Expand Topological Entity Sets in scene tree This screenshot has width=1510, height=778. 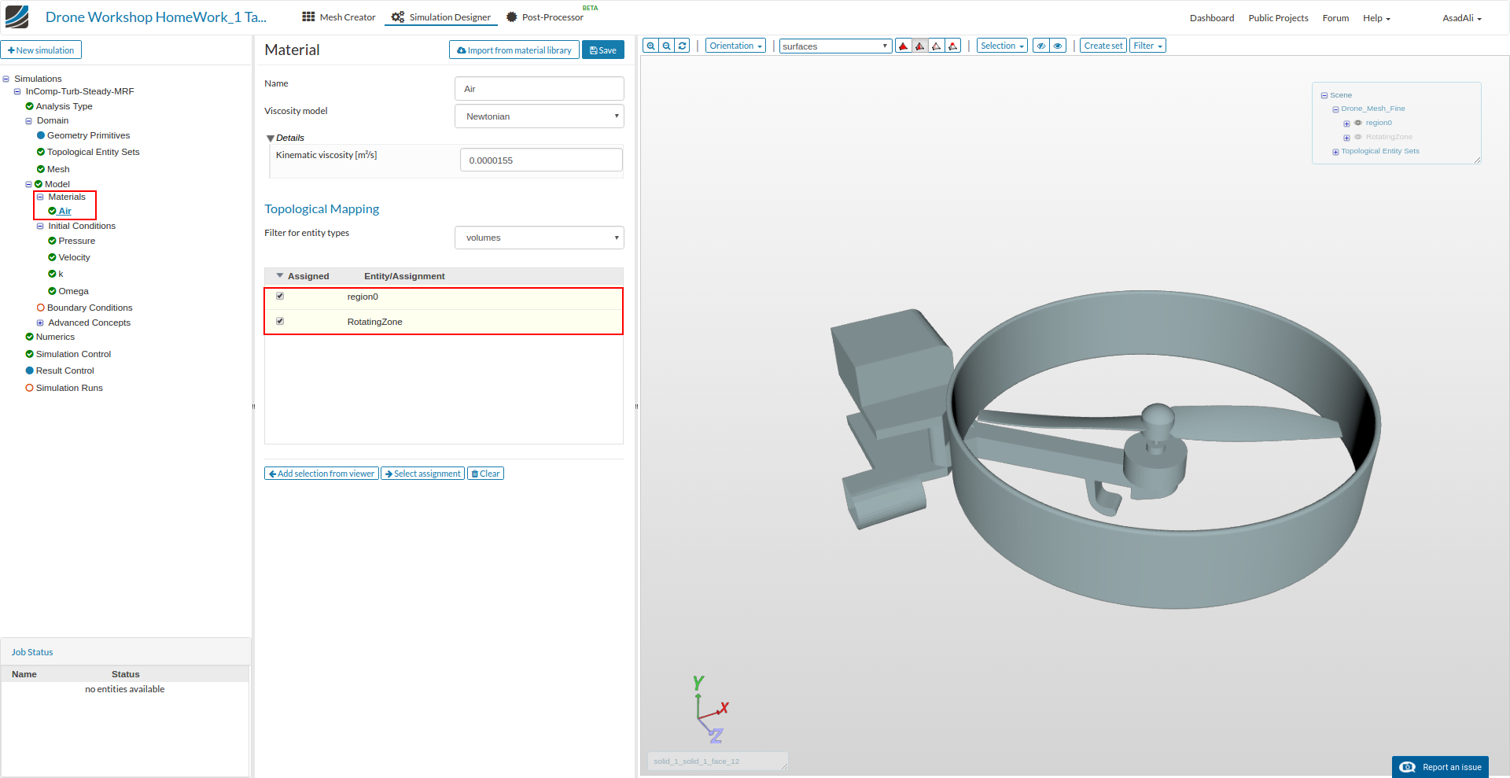point(1335,152)
